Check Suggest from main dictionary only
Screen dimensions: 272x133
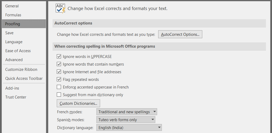59,95
